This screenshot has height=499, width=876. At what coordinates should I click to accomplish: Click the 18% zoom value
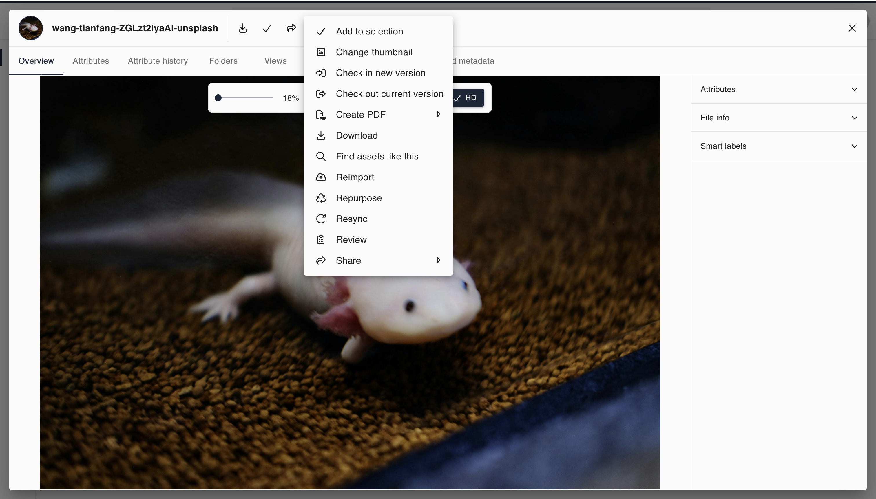(x=291, y=98)
